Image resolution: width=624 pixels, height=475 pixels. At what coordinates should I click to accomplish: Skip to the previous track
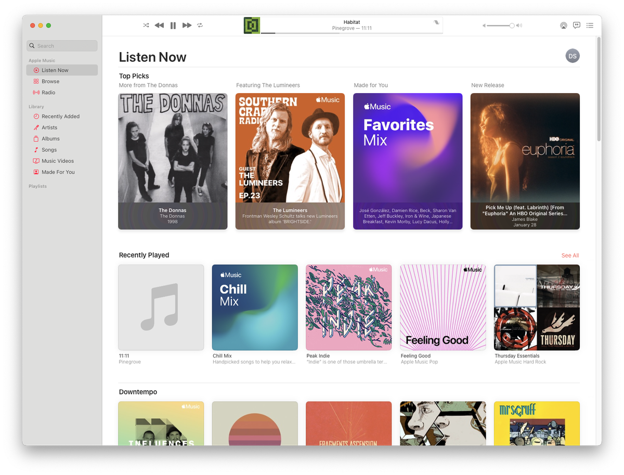[159, 25]
